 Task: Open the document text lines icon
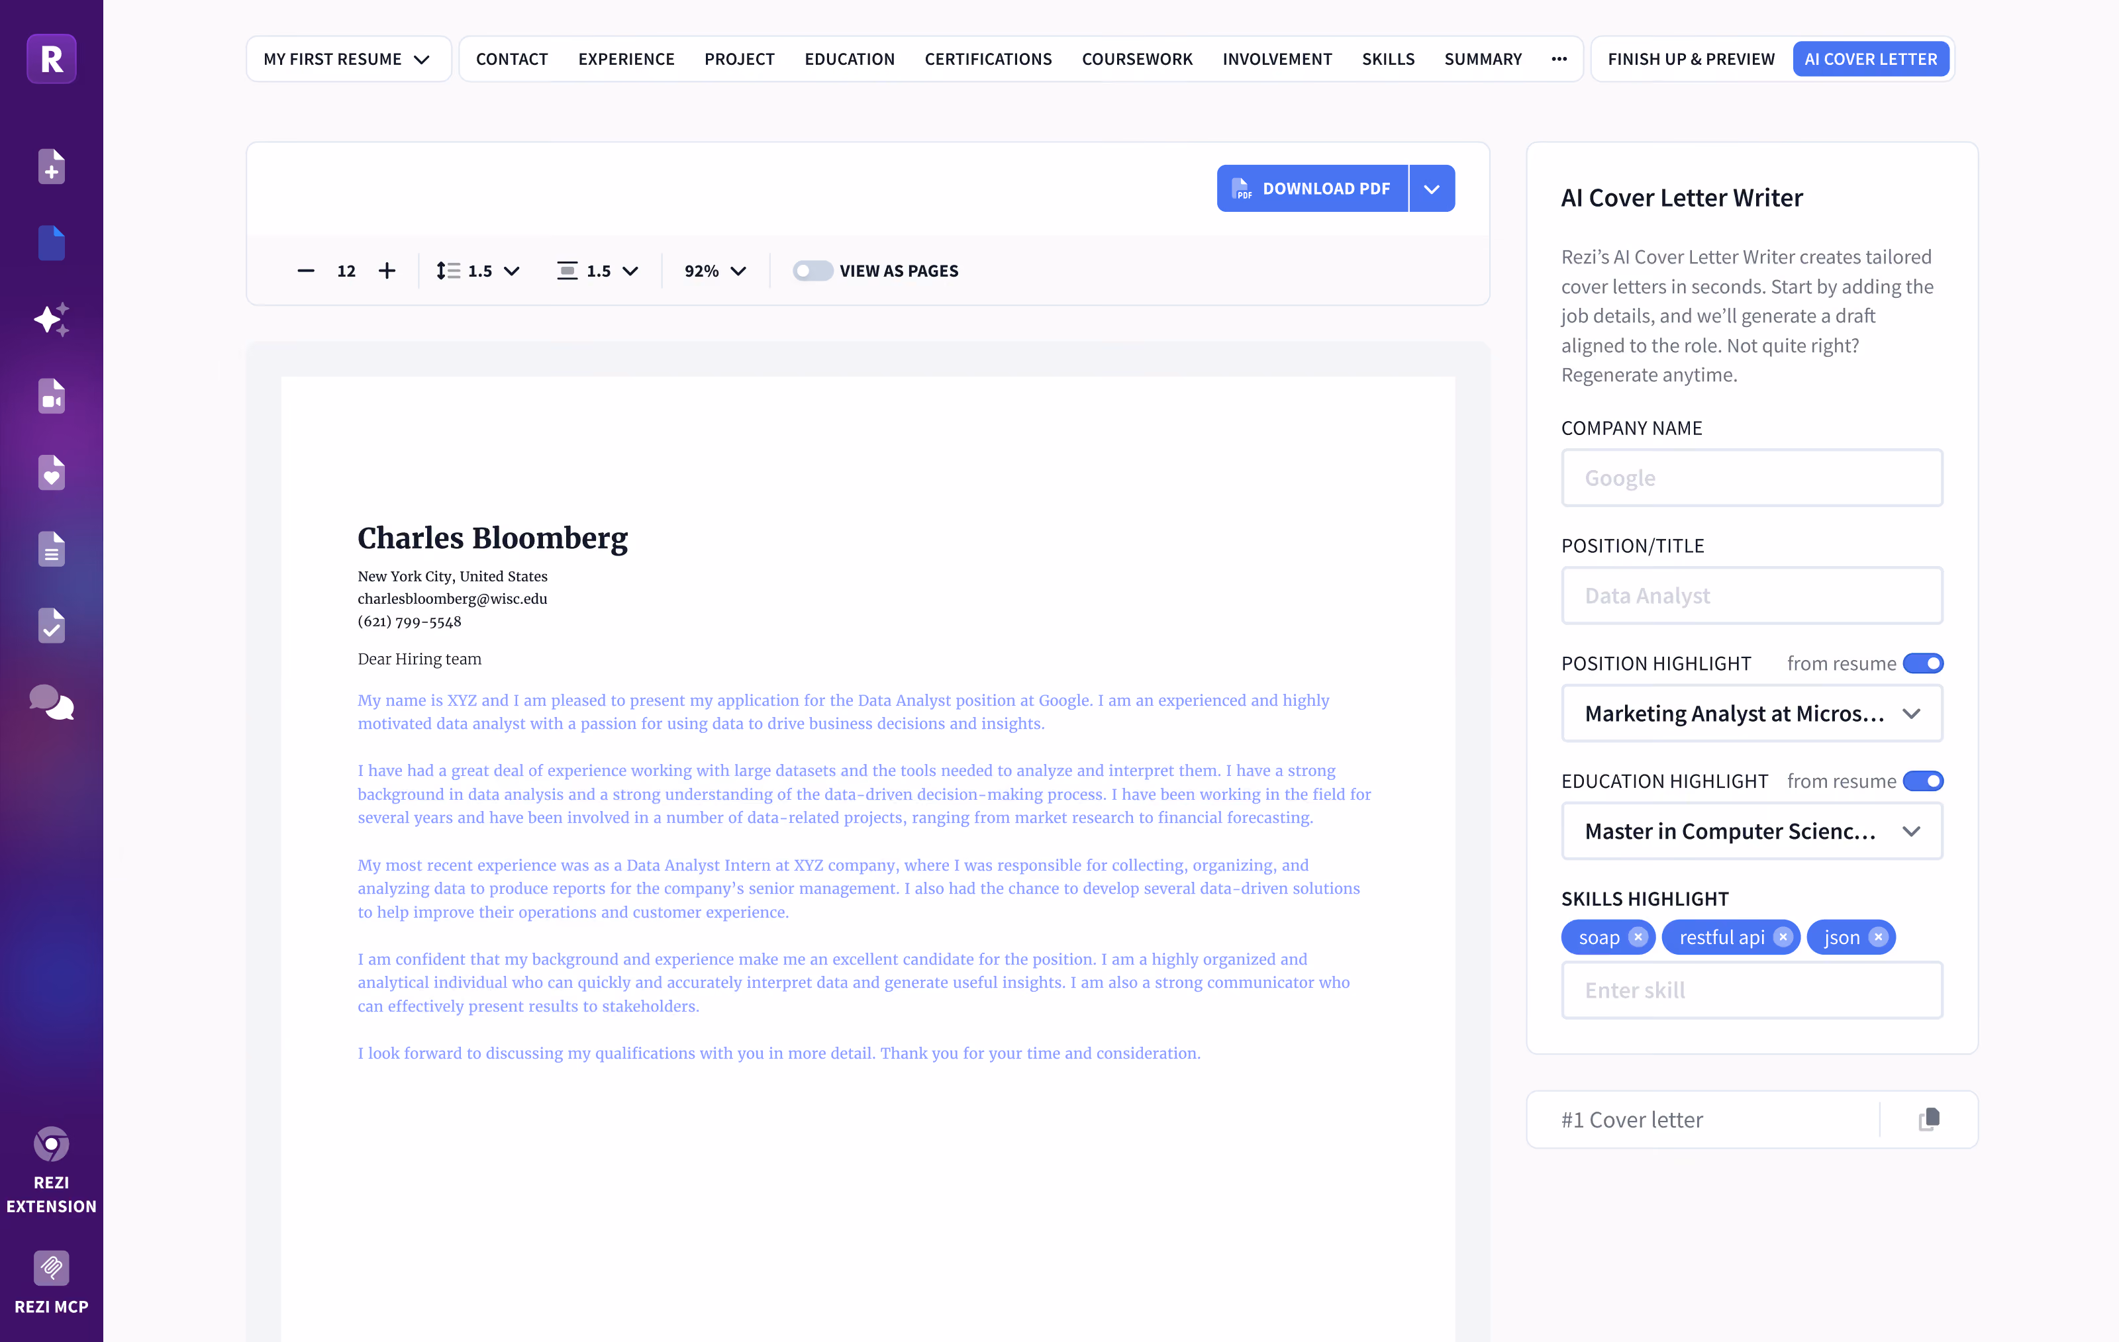51,549
